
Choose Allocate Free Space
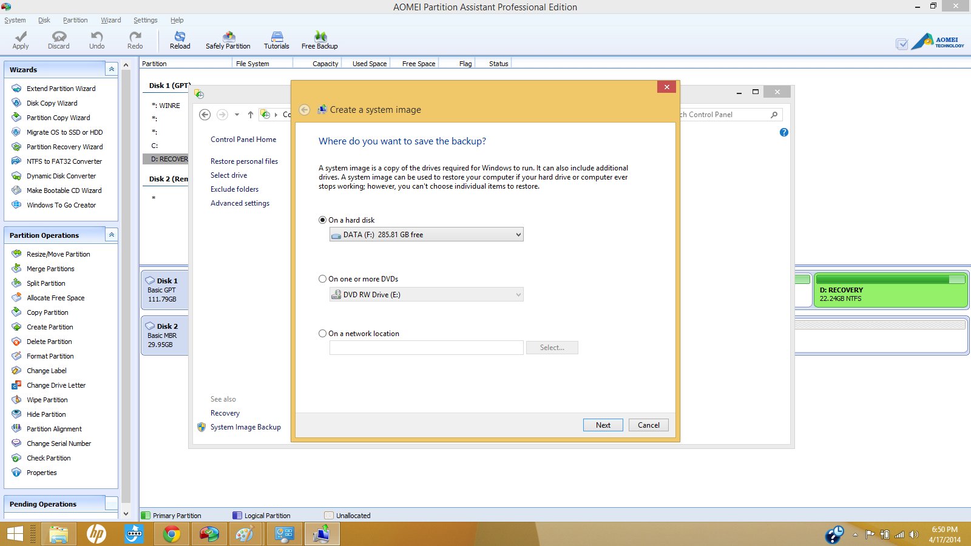pyautogui.click(x=55, y=298)
